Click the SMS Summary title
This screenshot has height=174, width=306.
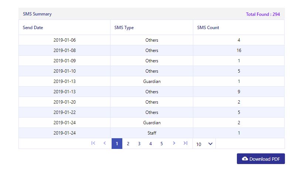pos(37,14)
